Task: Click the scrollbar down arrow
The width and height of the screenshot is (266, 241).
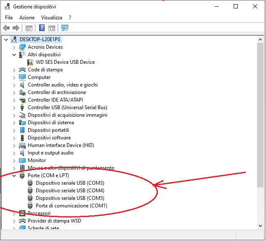Action: coord(260,226)
